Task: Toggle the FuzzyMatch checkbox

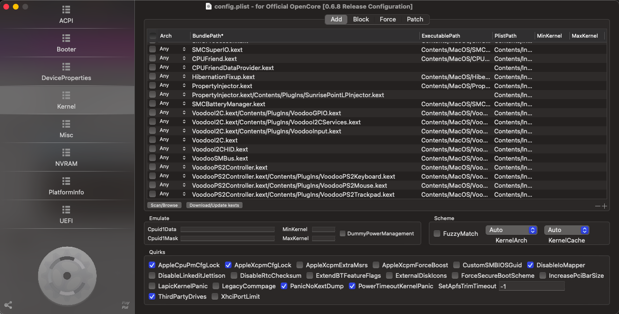Action: coord(437,233)
